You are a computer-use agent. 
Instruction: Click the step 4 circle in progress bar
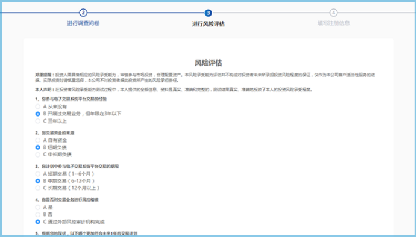333,13
